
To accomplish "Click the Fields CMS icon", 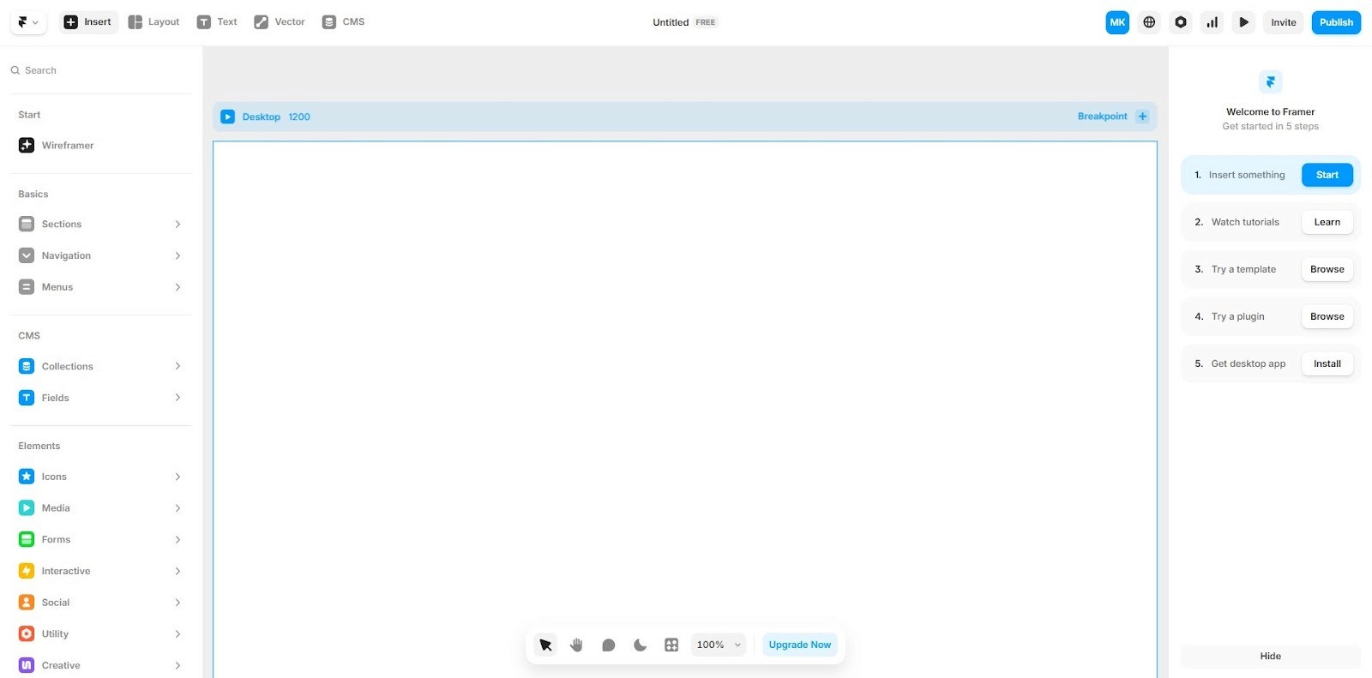I will point(27,398).
